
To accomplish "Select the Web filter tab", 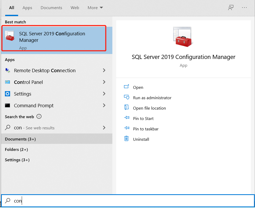I will (x=75, y=8).
